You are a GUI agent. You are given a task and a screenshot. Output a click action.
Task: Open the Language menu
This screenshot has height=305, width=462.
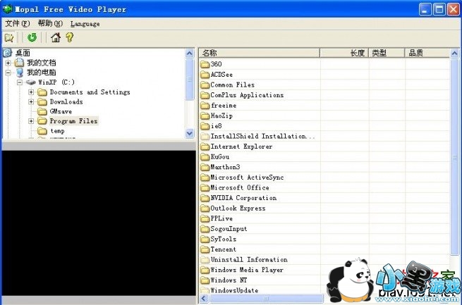[85, 24]
